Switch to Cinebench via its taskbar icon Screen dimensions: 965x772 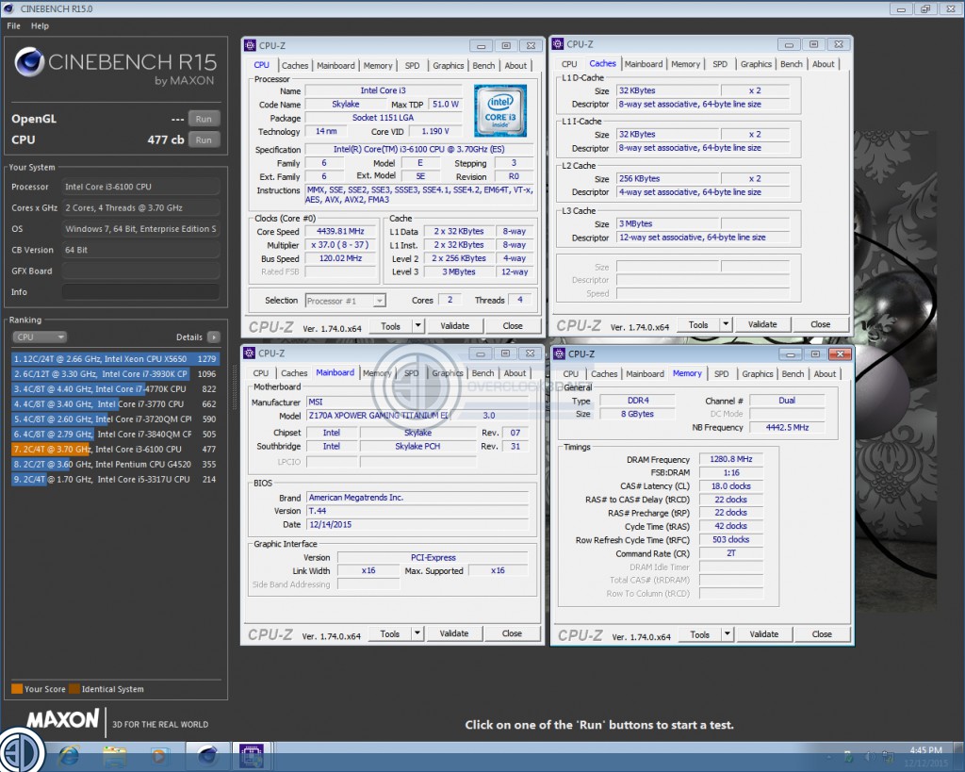click(x=207, y=755)
